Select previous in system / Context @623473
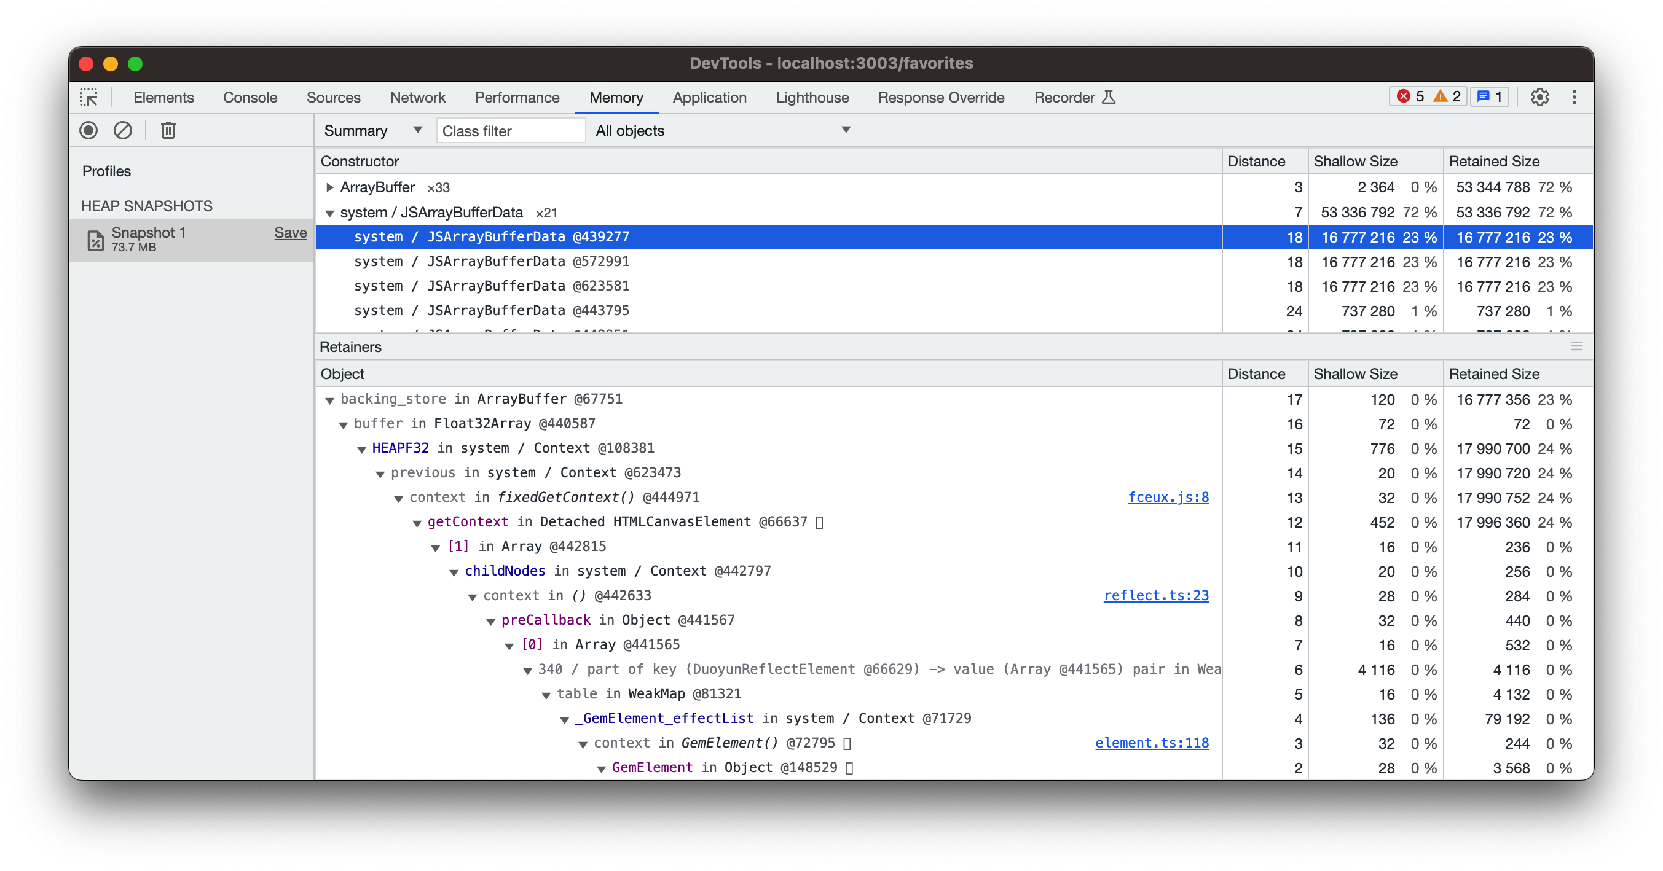The height and width of the screenshot is (871, 1663). pyautogui.click(x=954, y=473)
